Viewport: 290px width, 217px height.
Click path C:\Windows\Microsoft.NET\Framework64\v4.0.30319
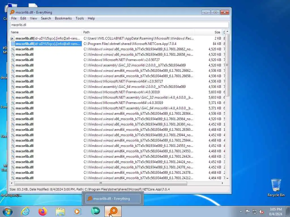click(123, 103)
